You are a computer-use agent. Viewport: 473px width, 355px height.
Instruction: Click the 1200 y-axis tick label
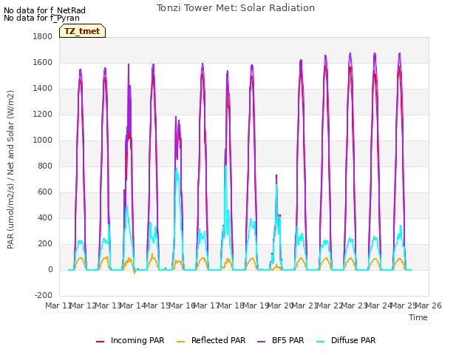click(x=43, y=115)
